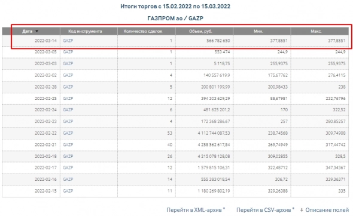Click the Объем, руб. column header

click(x=200, y=31)
